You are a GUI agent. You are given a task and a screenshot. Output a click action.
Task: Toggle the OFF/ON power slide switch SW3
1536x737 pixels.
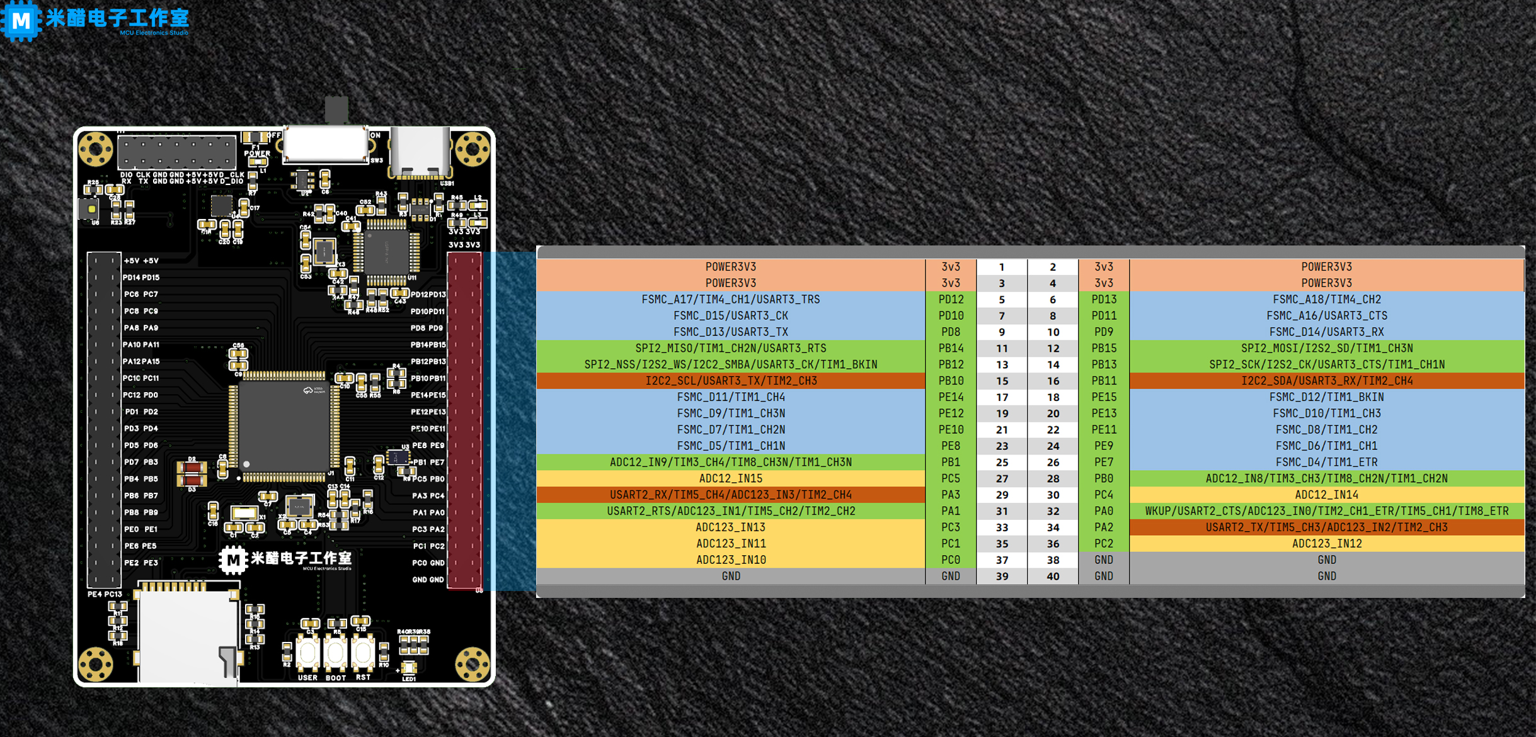326,143
